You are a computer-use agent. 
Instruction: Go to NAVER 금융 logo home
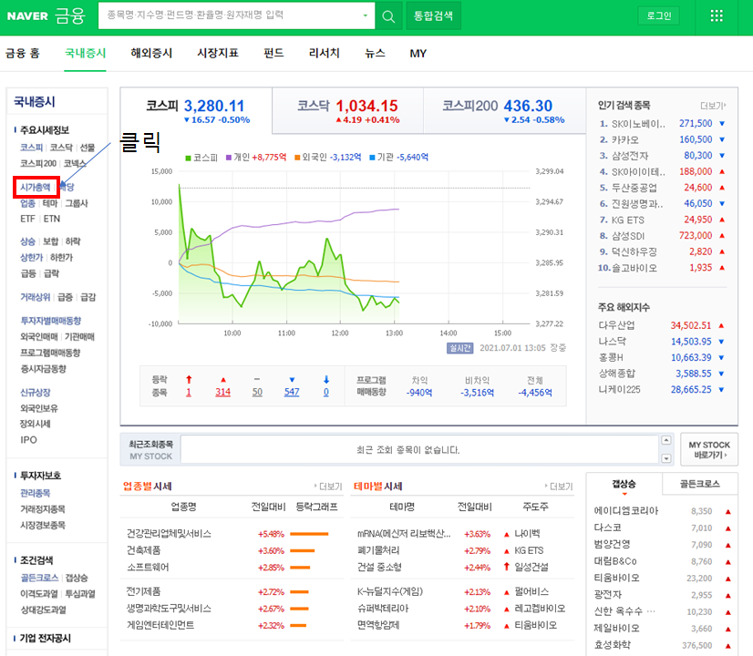[46, 15]
